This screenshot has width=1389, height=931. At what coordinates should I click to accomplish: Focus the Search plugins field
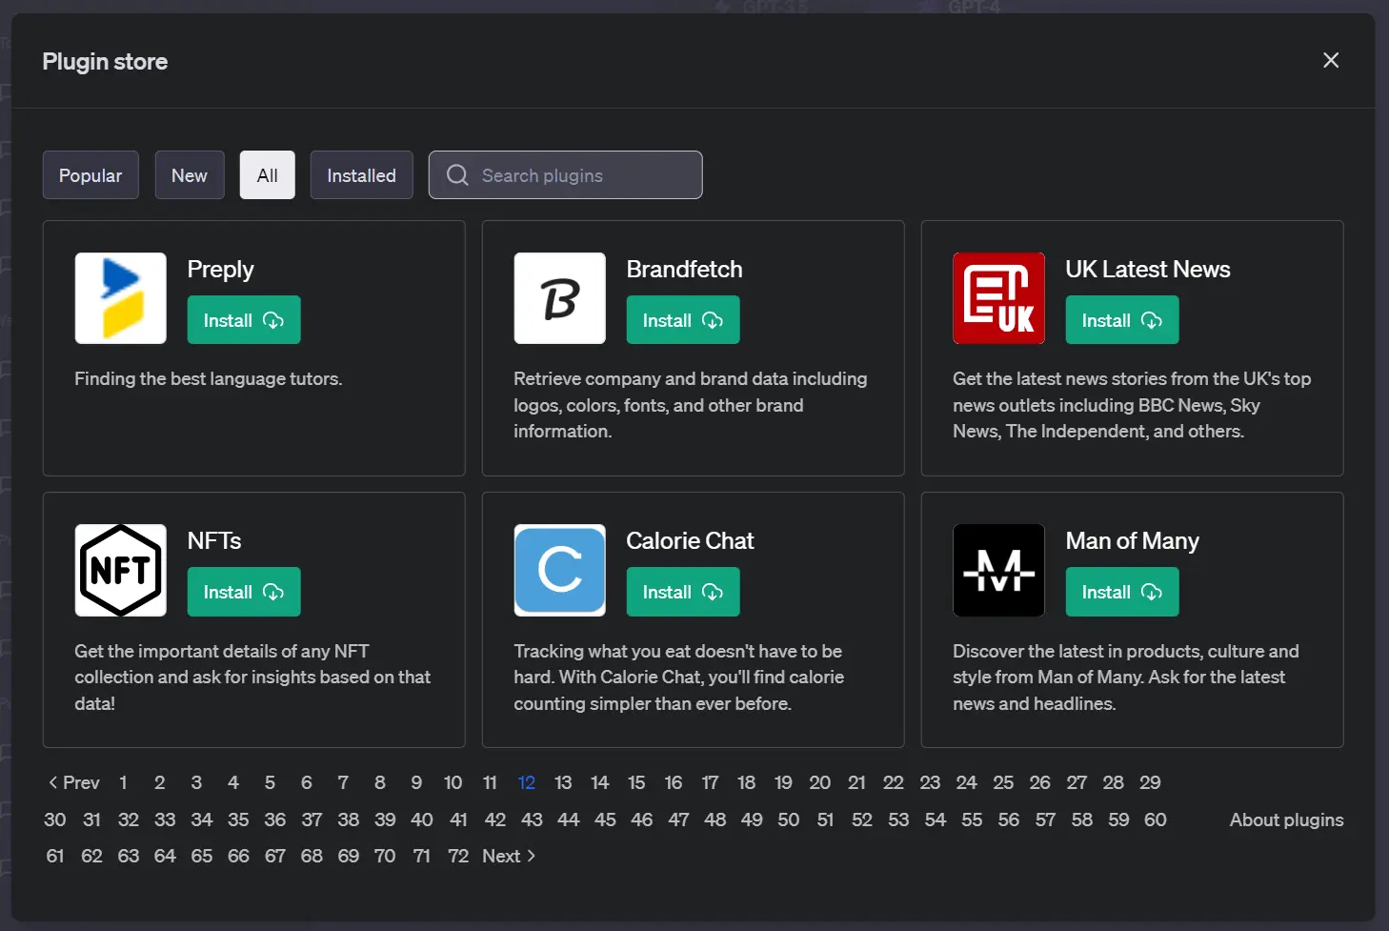click(x=566, y=175)
